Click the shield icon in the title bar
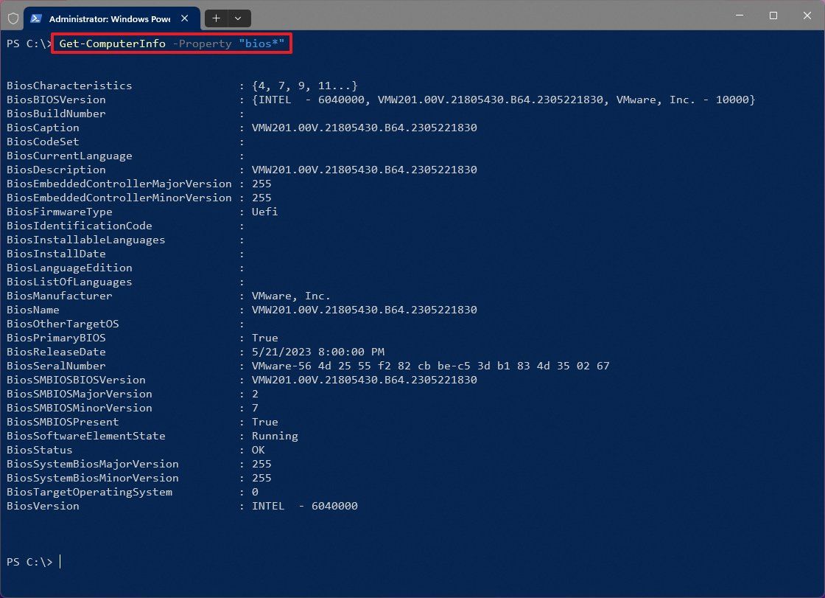 click(x=13, y=18)
